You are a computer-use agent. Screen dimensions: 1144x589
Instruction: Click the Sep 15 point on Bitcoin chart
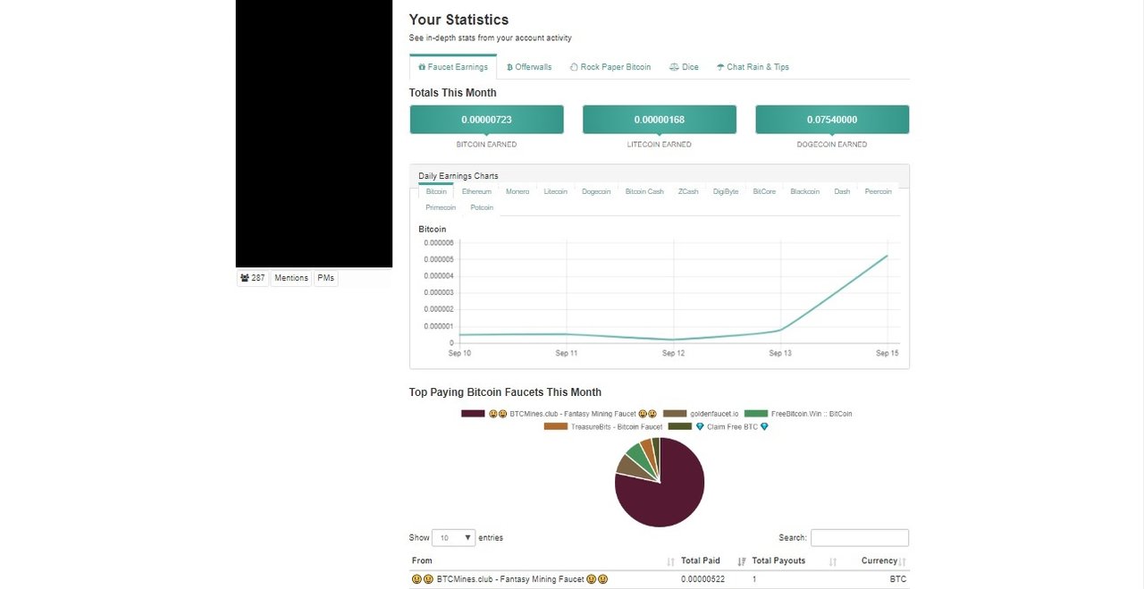pyautogui.click(x=887, y=256)
